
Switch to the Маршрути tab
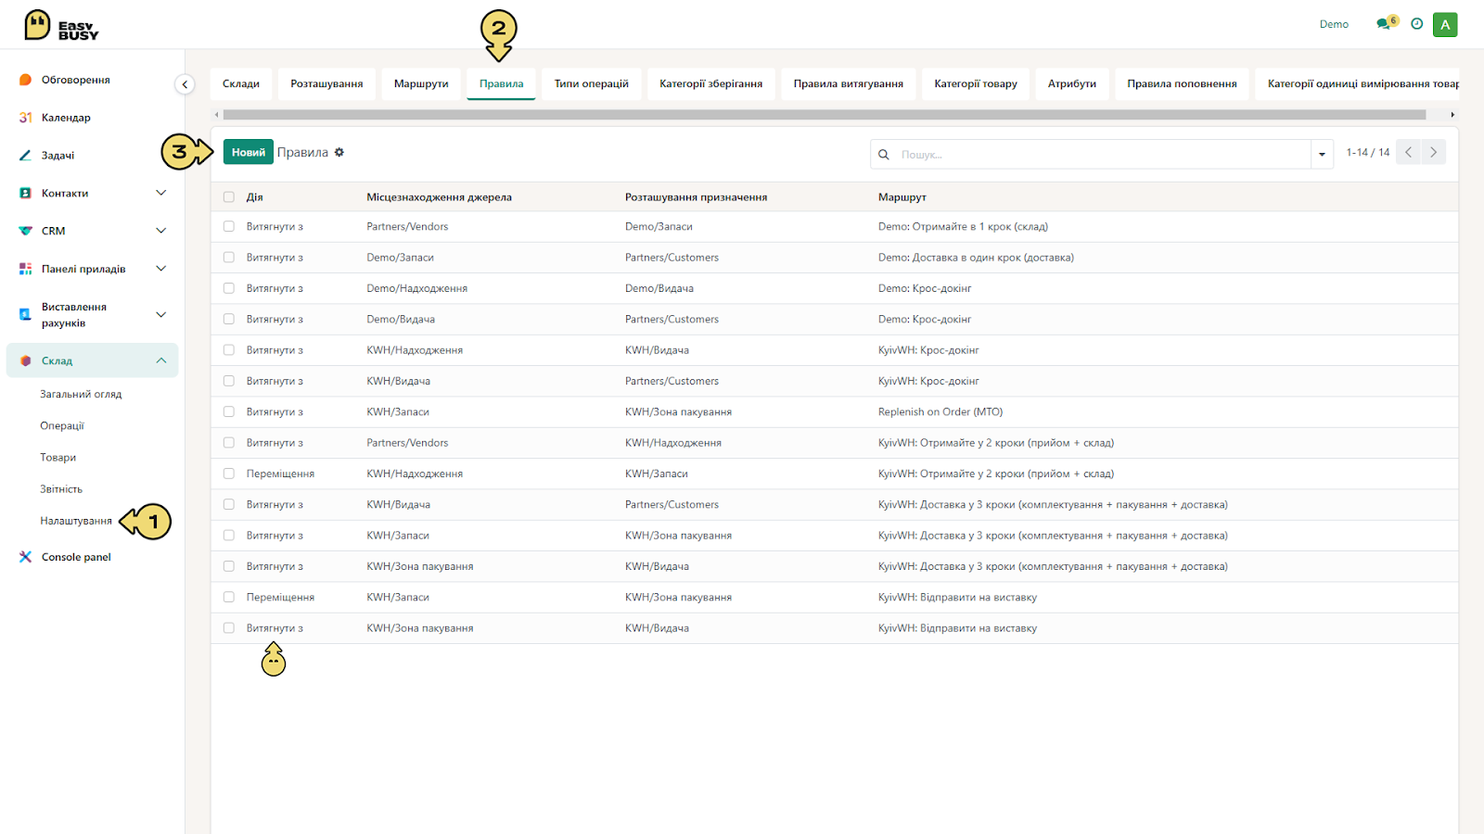tap(421, 83)
